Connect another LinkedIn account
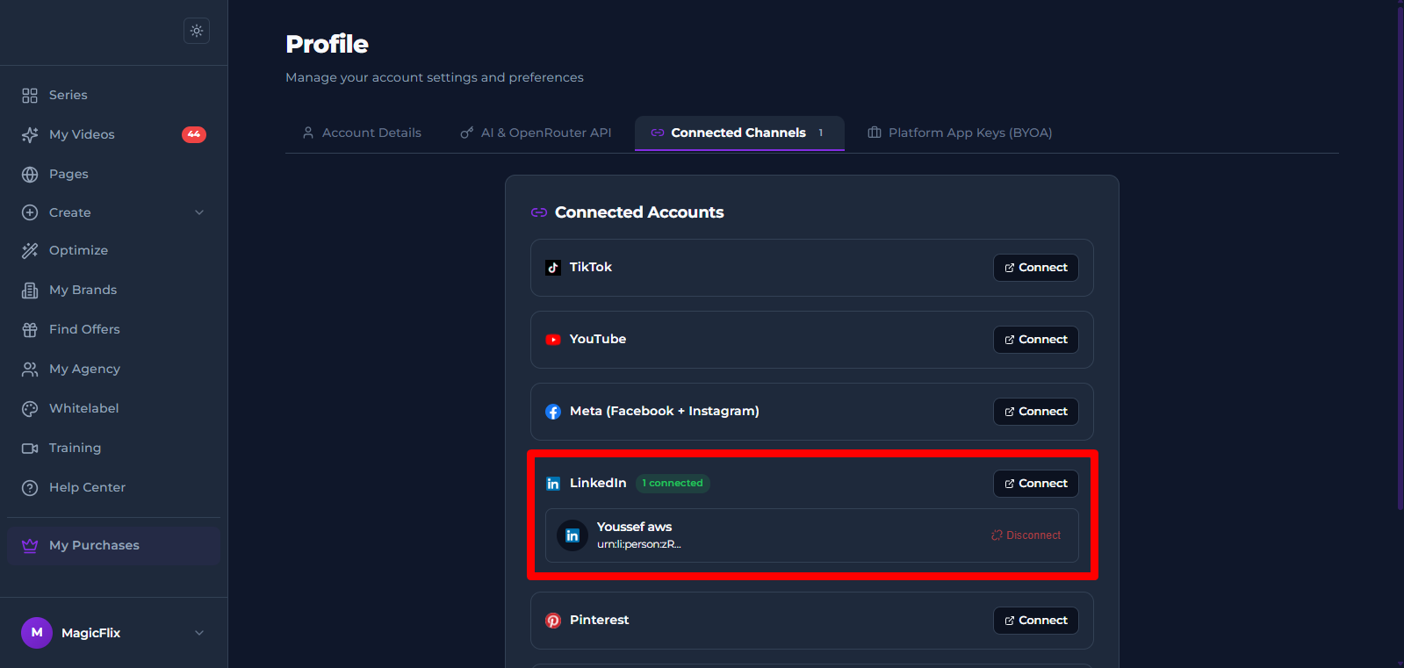Screen dimensions: 1404x668 coord(1036,484)
